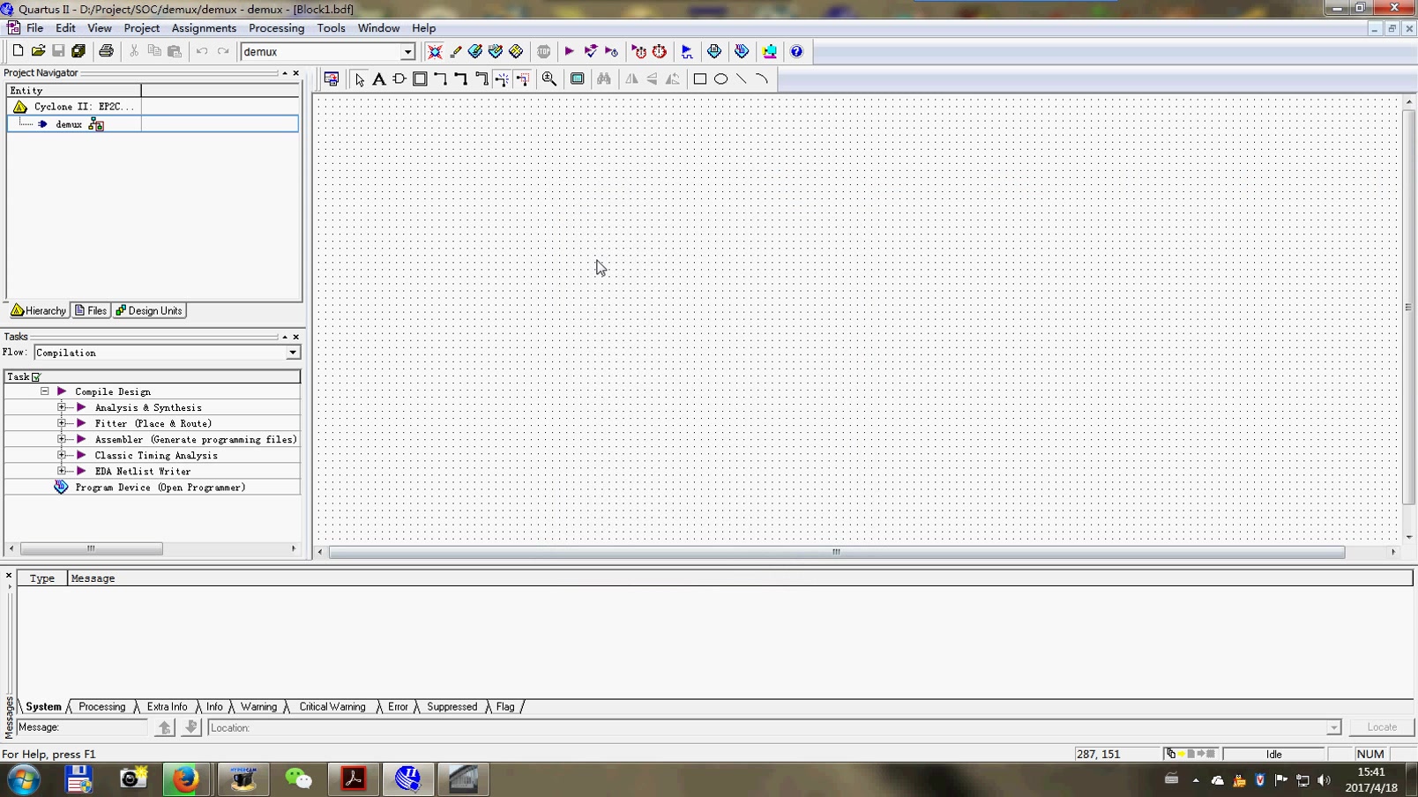Expand Fitter (Place & Route) task

tap(62, 423)
